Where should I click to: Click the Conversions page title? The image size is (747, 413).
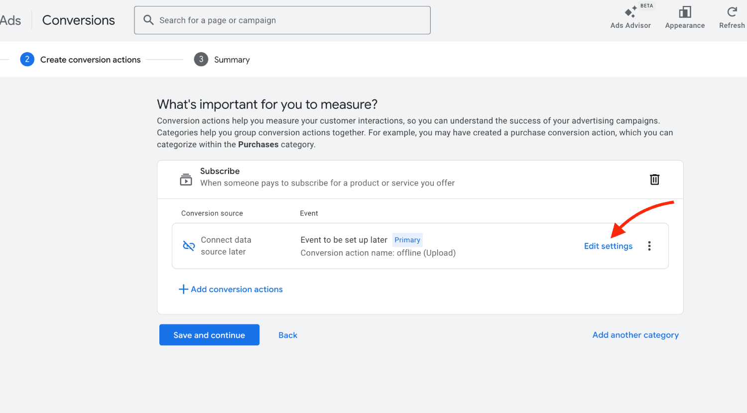(79, 20)
